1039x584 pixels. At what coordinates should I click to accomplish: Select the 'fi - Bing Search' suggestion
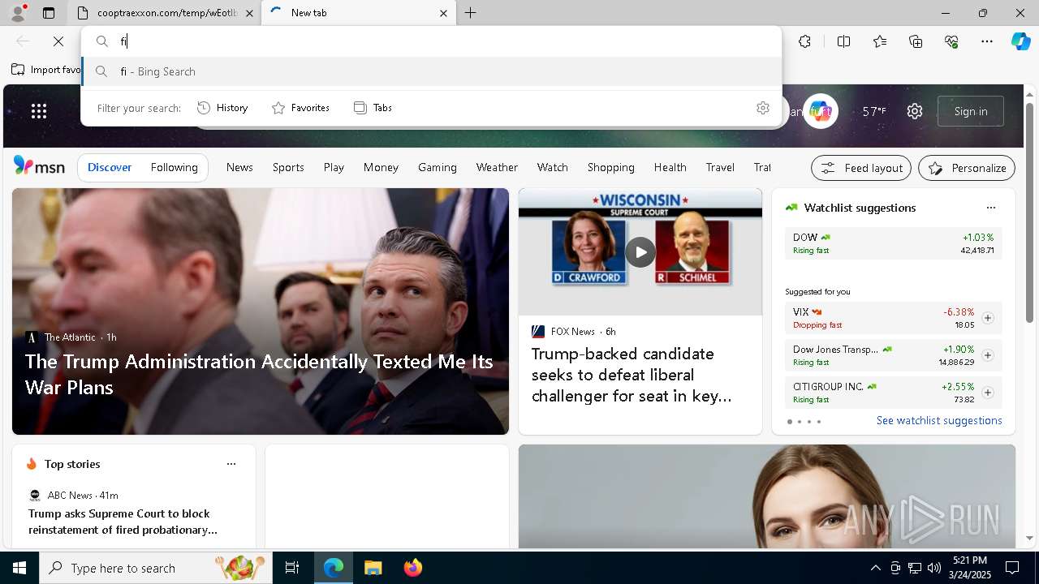[x=432, y=71]
